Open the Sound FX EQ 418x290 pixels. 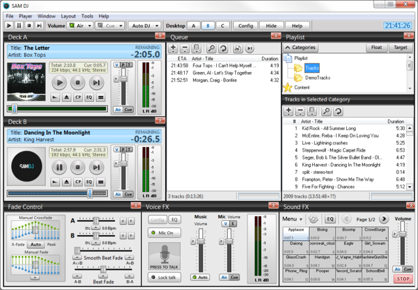click(x=330, y=219)
